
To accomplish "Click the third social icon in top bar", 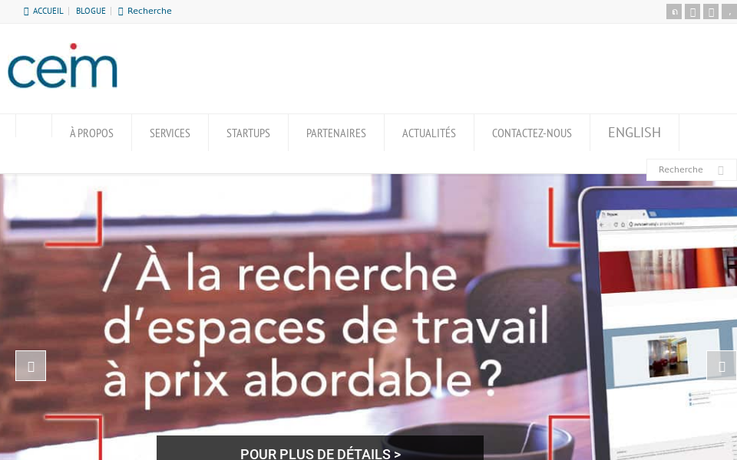I will click(x=711, y=11).
